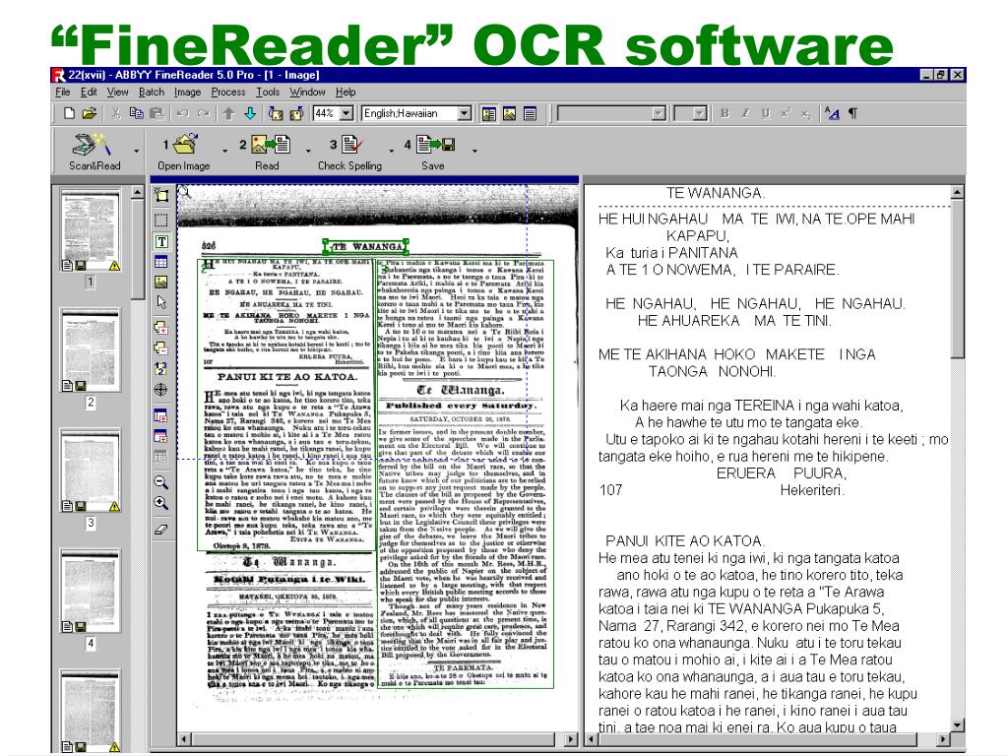The width and height of the screenshot is (1008, 756).
Task: Select the add block part tool
Action: click(161, 328)
